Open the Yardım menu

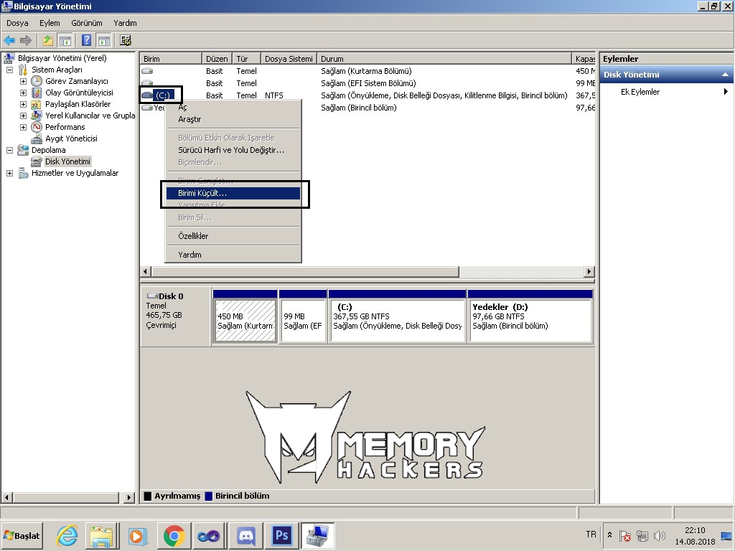pyautogui.click(x=125, y=23)
